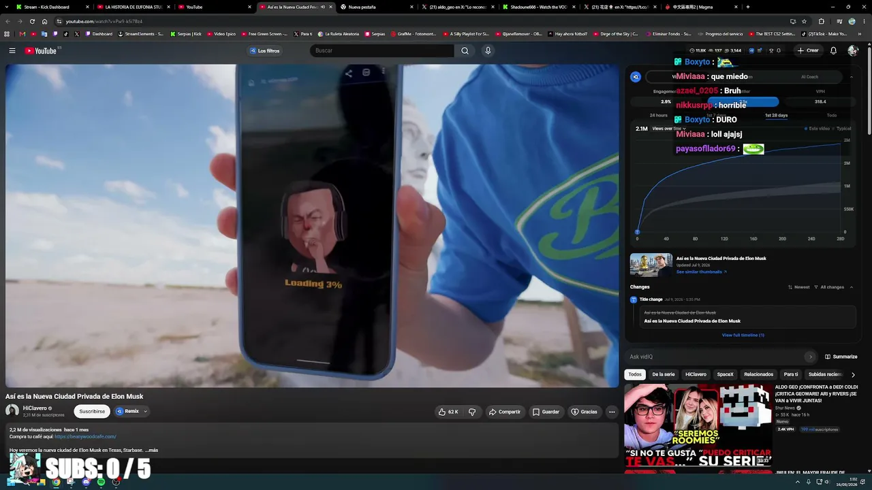
Task: Switch to the Stream - Kick Dashboard tab
Action: coord(51,7)
